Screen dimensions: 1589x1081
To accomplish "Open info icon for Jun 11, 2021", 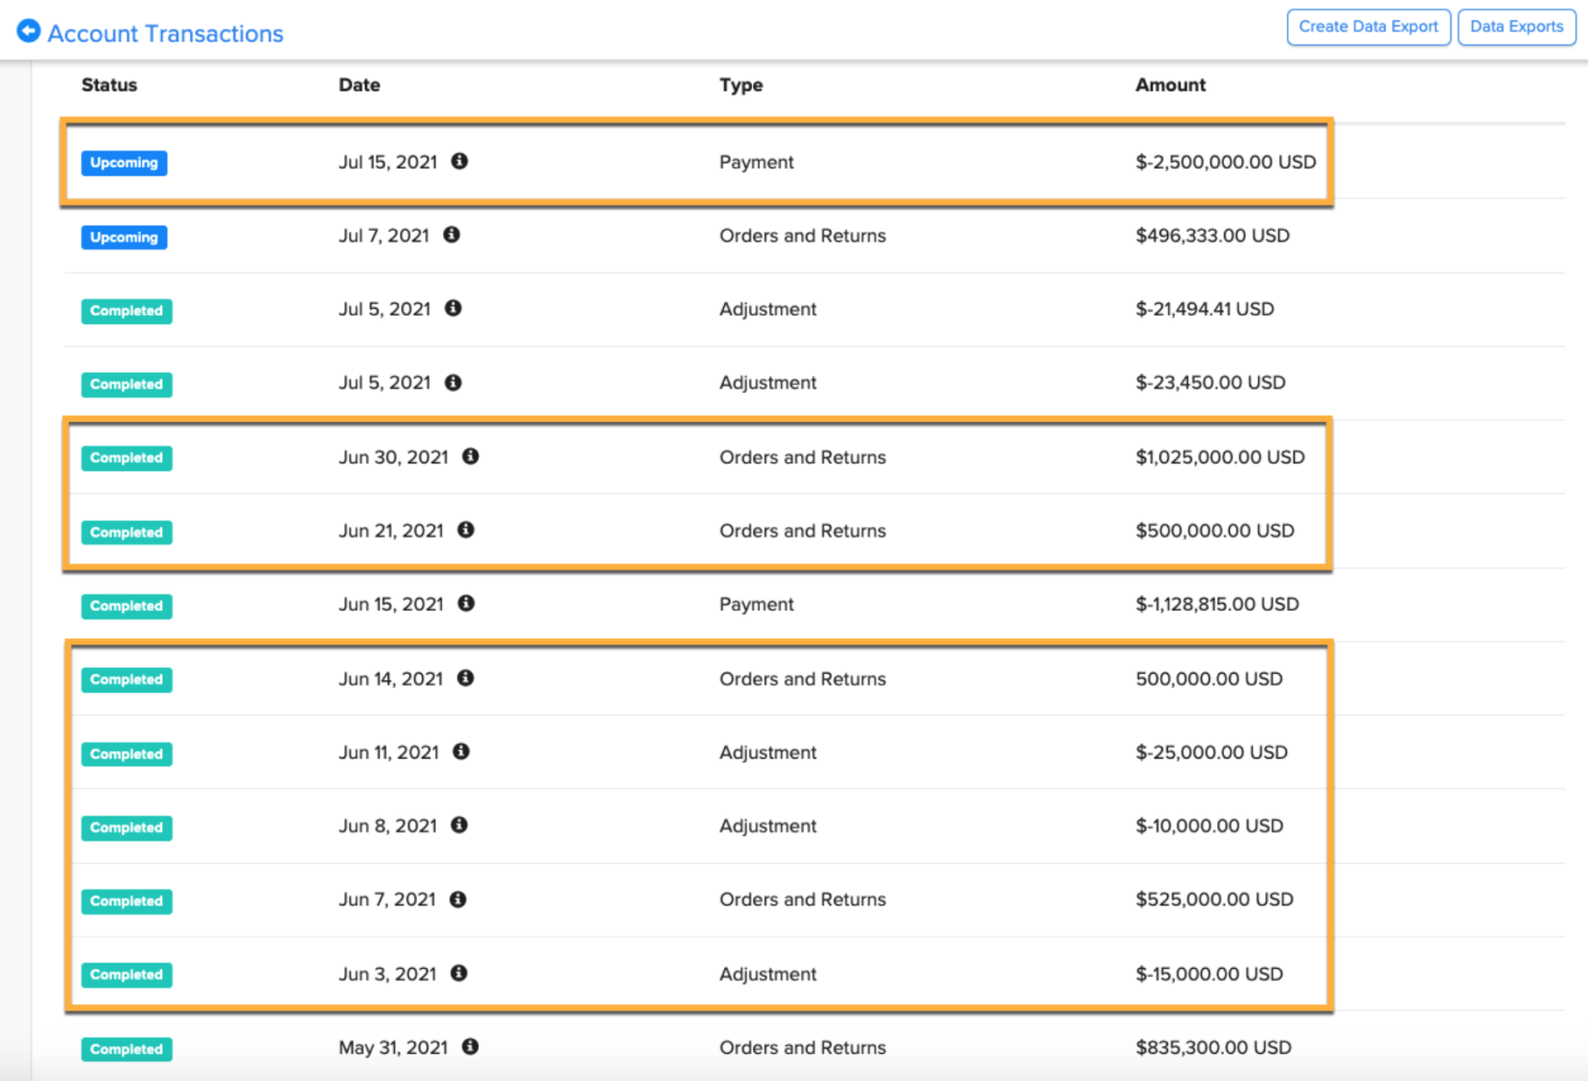I will (461, 752).
